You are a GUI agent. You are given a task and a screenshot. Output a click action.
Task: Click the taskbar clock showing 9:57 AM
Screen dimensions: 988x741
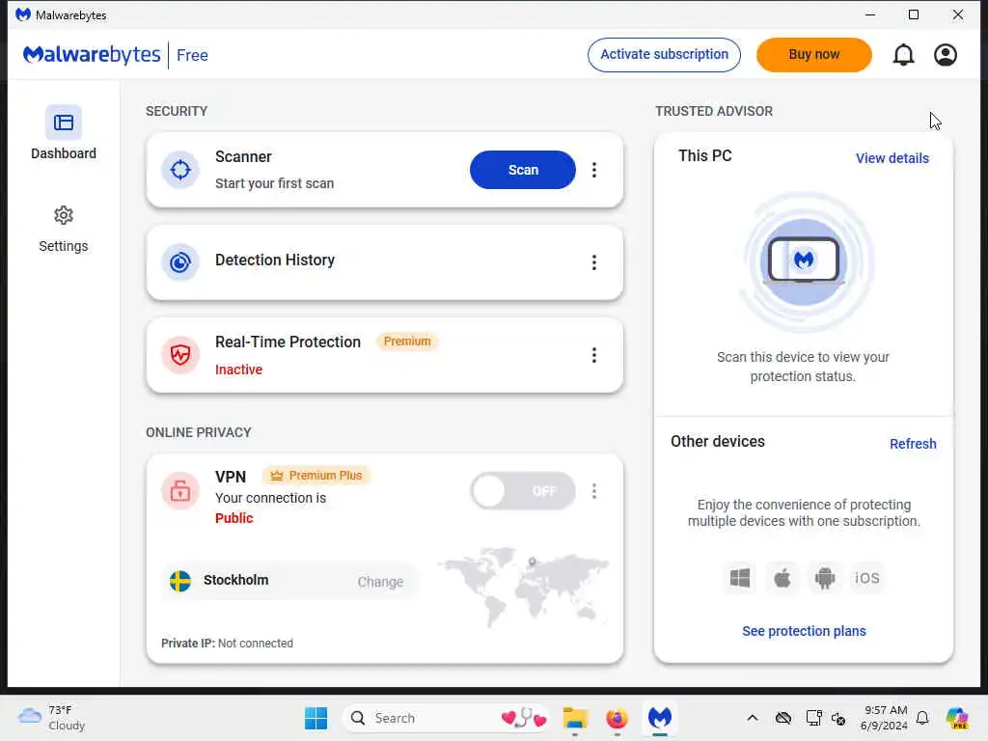[884, 718]
